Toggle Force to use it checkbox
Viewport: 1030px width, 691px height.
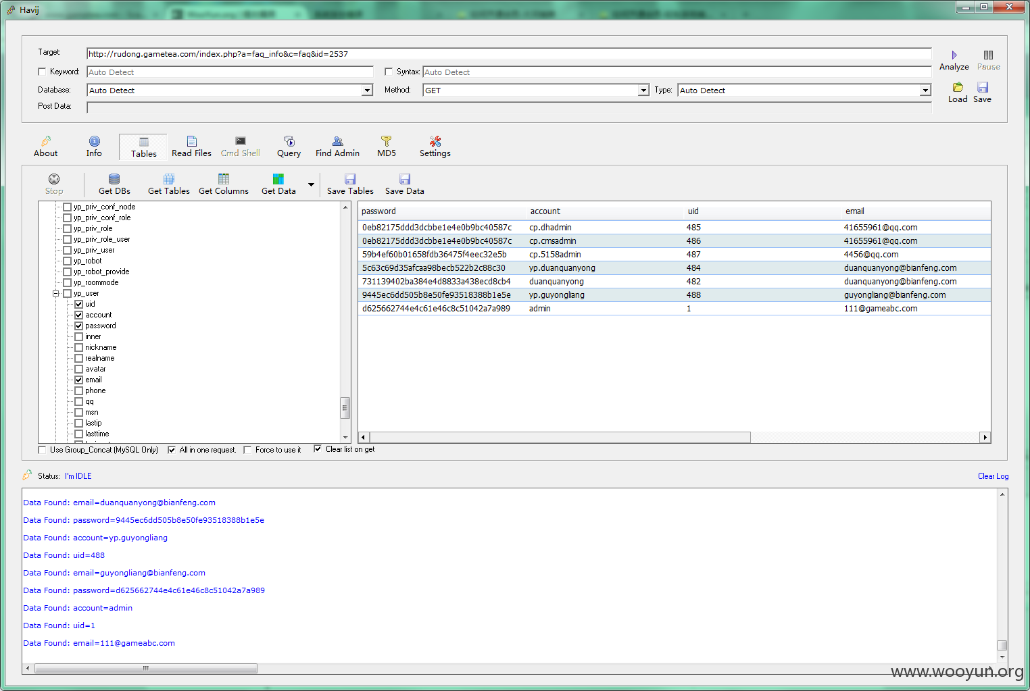(x=247, y=450)
